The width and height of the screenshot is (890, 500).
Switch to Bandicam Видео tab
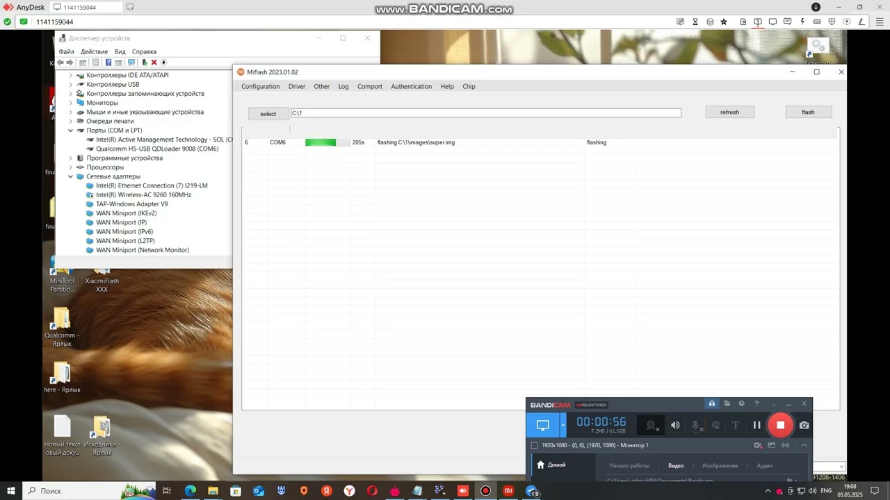pos(676,466)
